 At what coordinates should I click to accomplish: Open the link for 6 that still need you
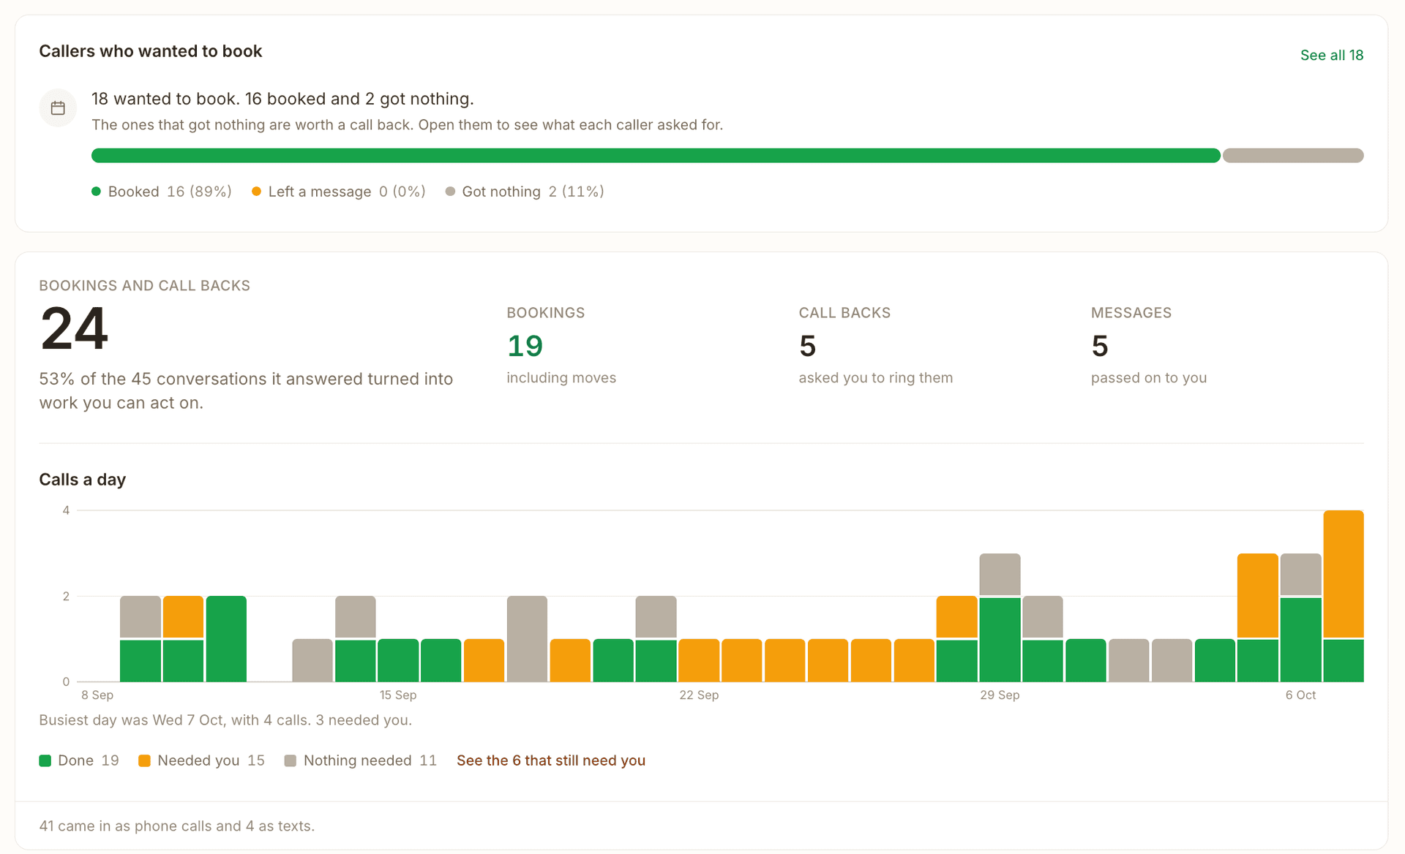click(x=551, y=760)
